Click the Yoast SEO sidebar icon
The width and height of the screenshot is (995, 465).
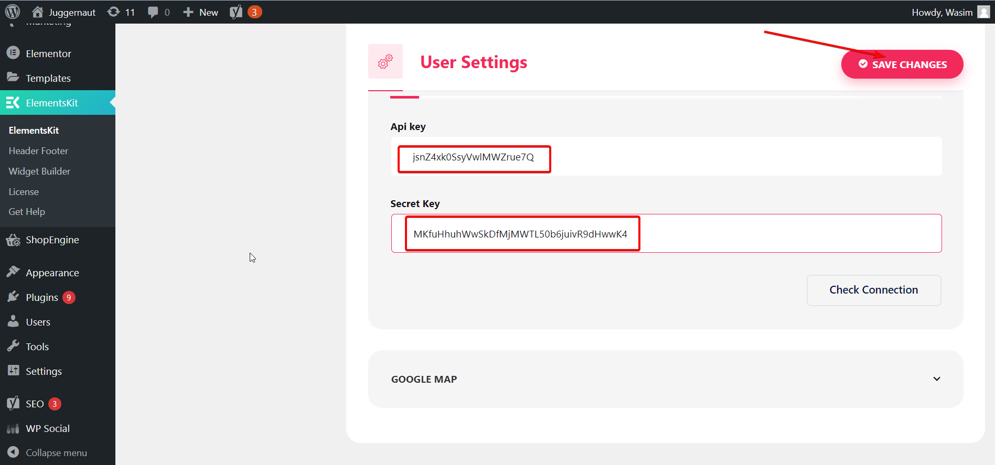pyautogui.click(x=13, y=403)
